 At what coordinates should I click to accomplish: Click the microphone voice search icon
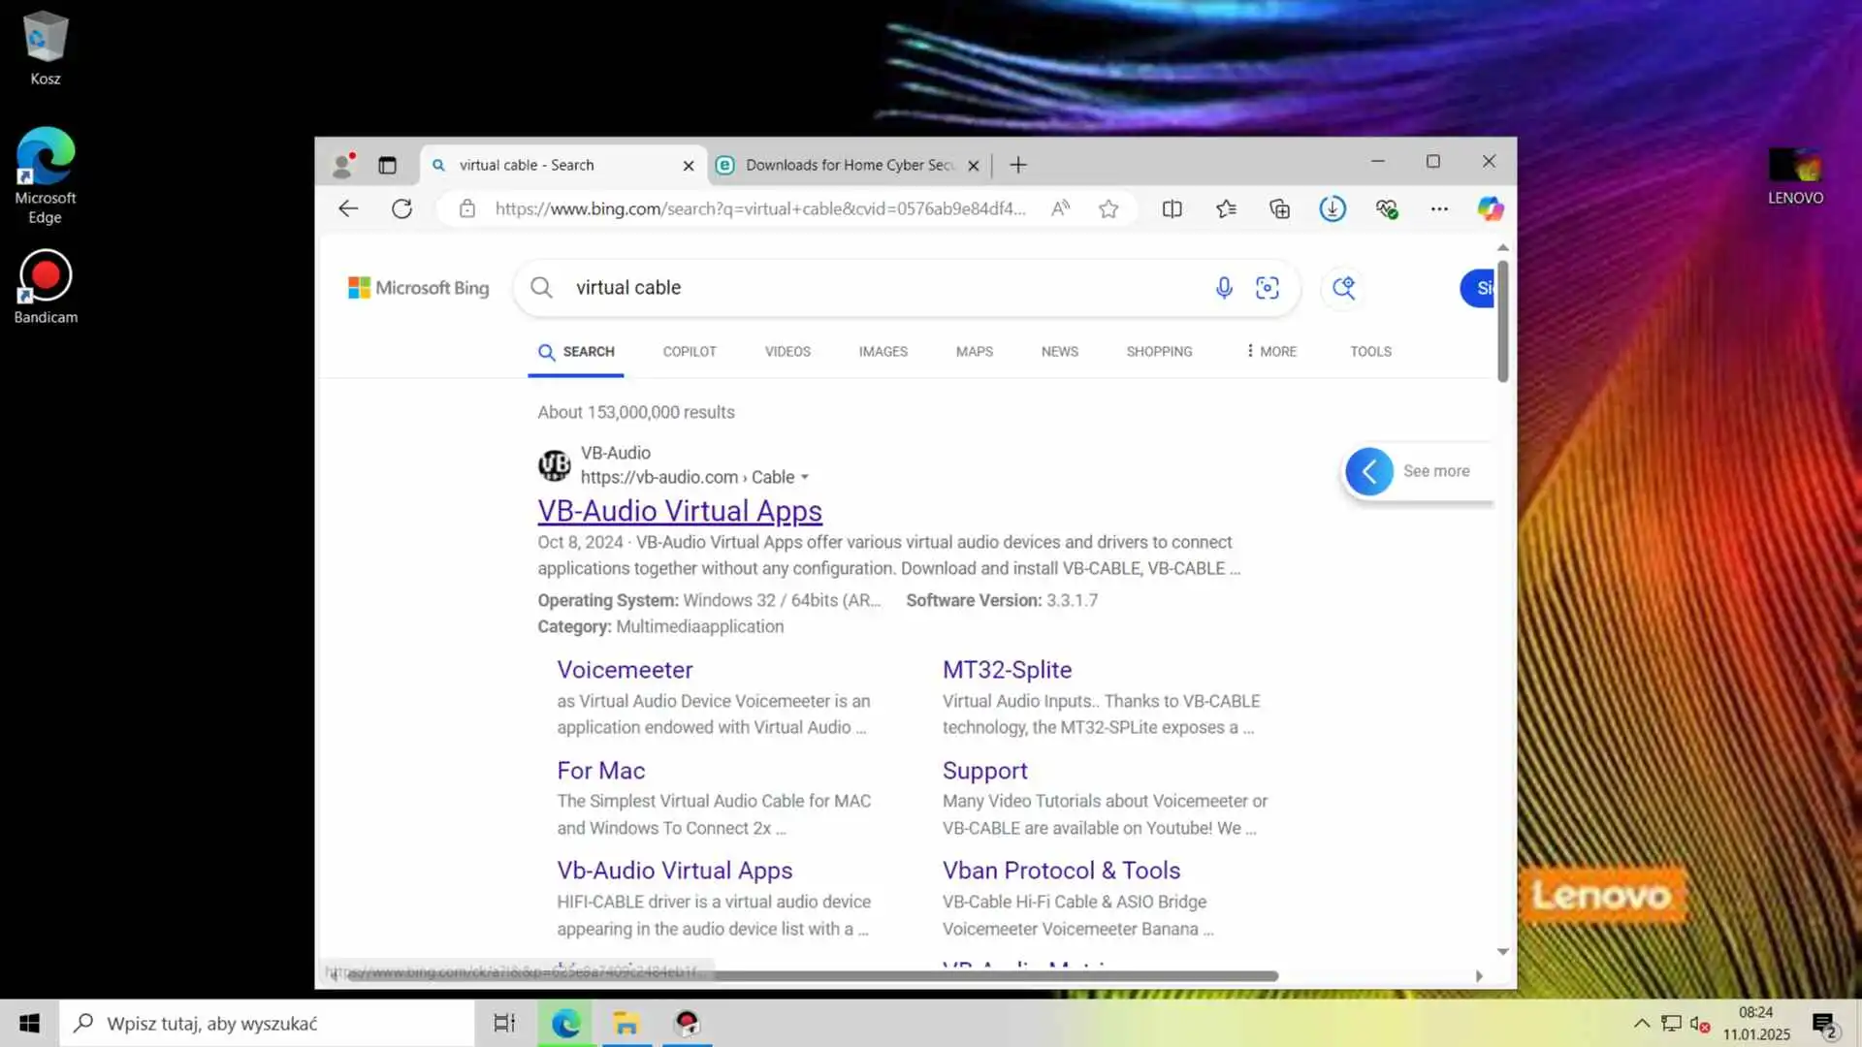coord(1224,288)
